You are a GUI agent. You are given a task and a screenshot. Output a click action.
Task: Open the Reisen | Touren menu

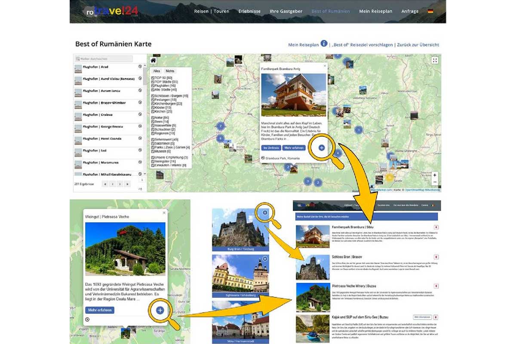212,11
